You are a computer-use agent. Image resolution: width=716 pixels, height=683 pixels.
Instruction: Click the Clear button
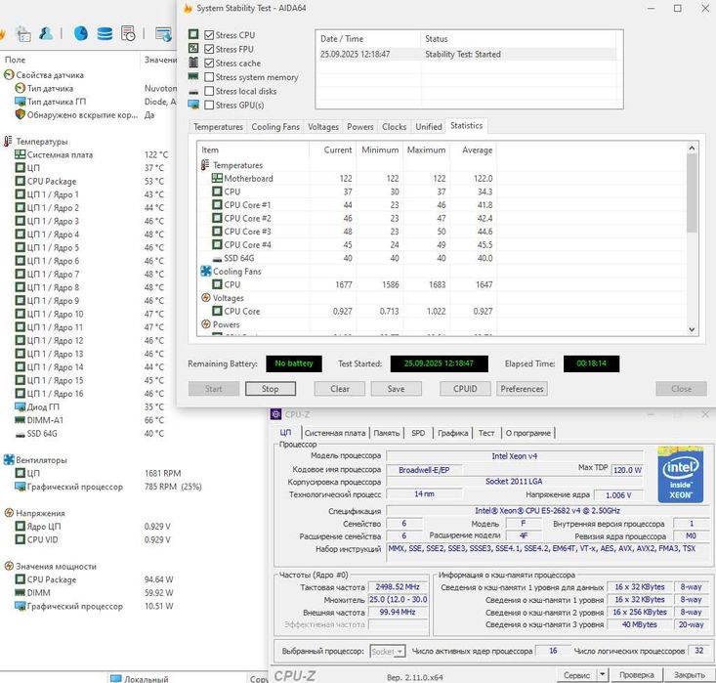(x=340, y=389)
